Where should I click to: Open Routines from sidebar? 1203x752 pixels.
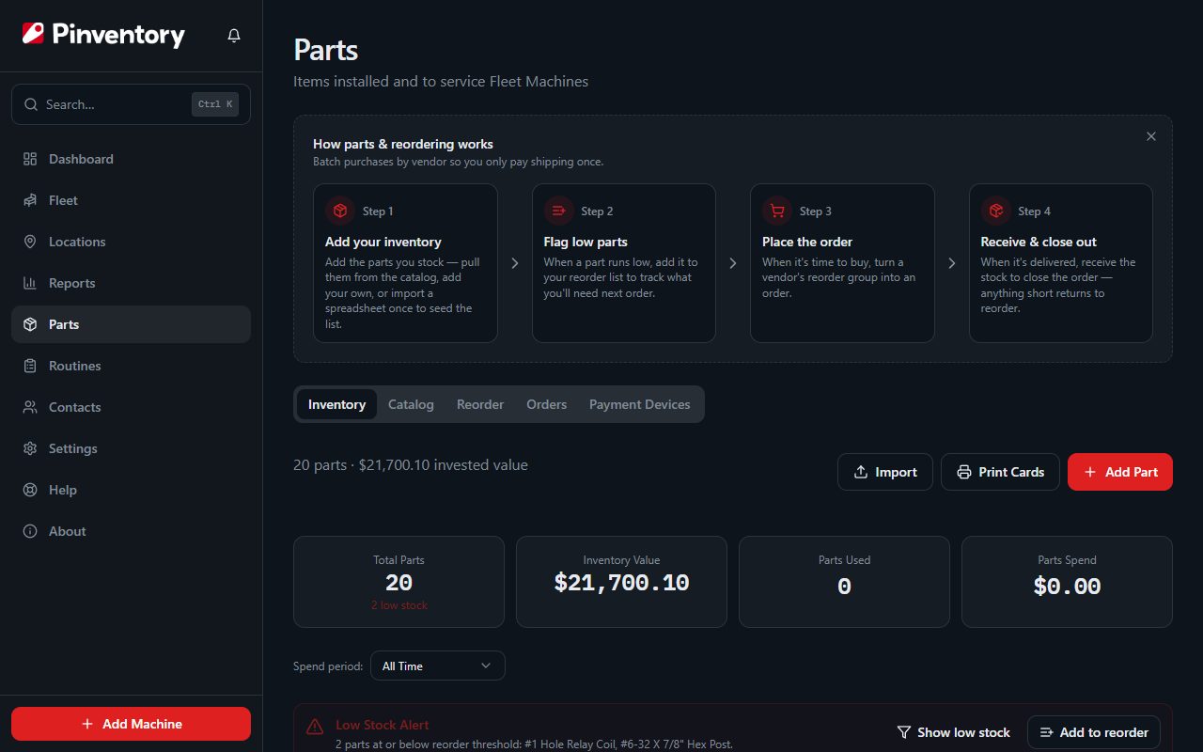[131, 366]
